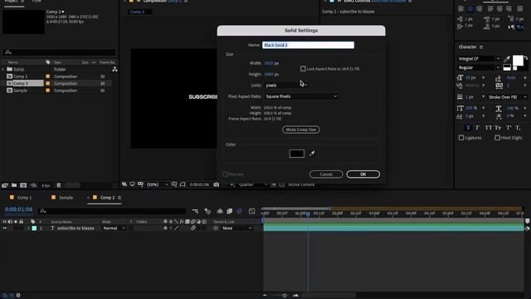Screen dimensions: 531x299
Task: Open the resolution dropdown showing Quarter
Action: coord(253,184)
